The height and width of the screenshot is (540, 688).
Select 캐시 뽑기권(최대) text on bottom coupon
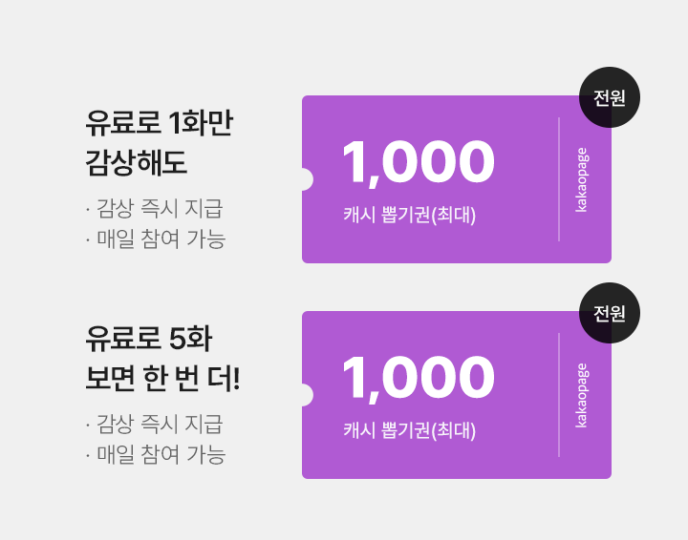click(409, 430)
